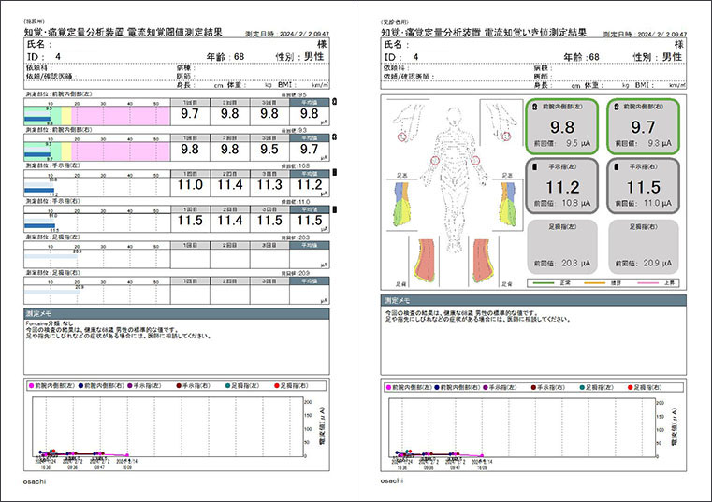
Task: Click the empty 1回目 cell in 足拇指(左) row
Action: tap(190, 258)
